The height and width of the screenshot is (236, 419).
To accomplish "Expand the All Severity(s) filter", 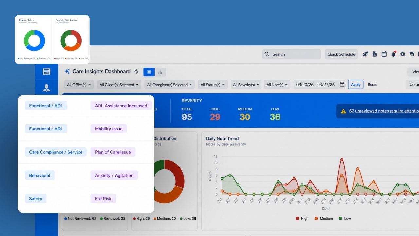I will point(246,85).
